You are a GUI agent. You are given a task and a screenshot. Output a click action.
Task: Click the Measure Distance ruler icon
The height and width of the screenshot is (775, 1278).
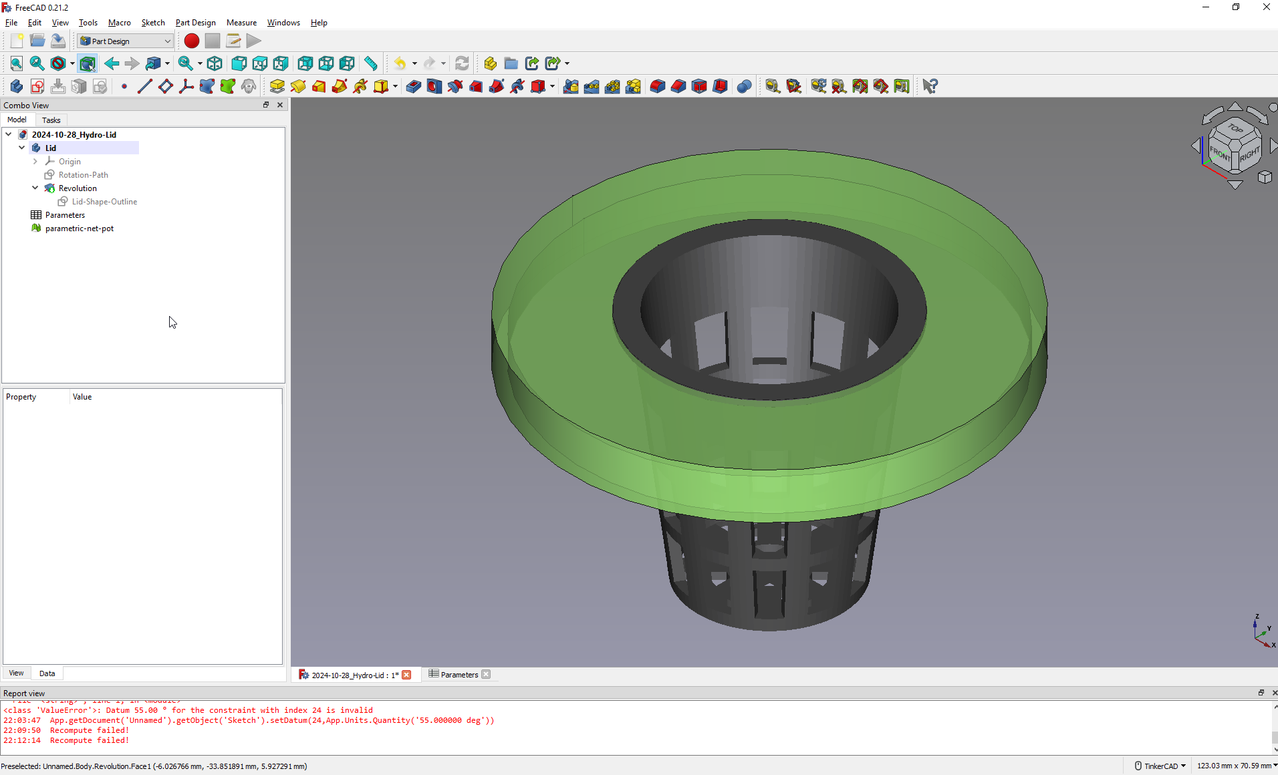(x=371, y=63)
